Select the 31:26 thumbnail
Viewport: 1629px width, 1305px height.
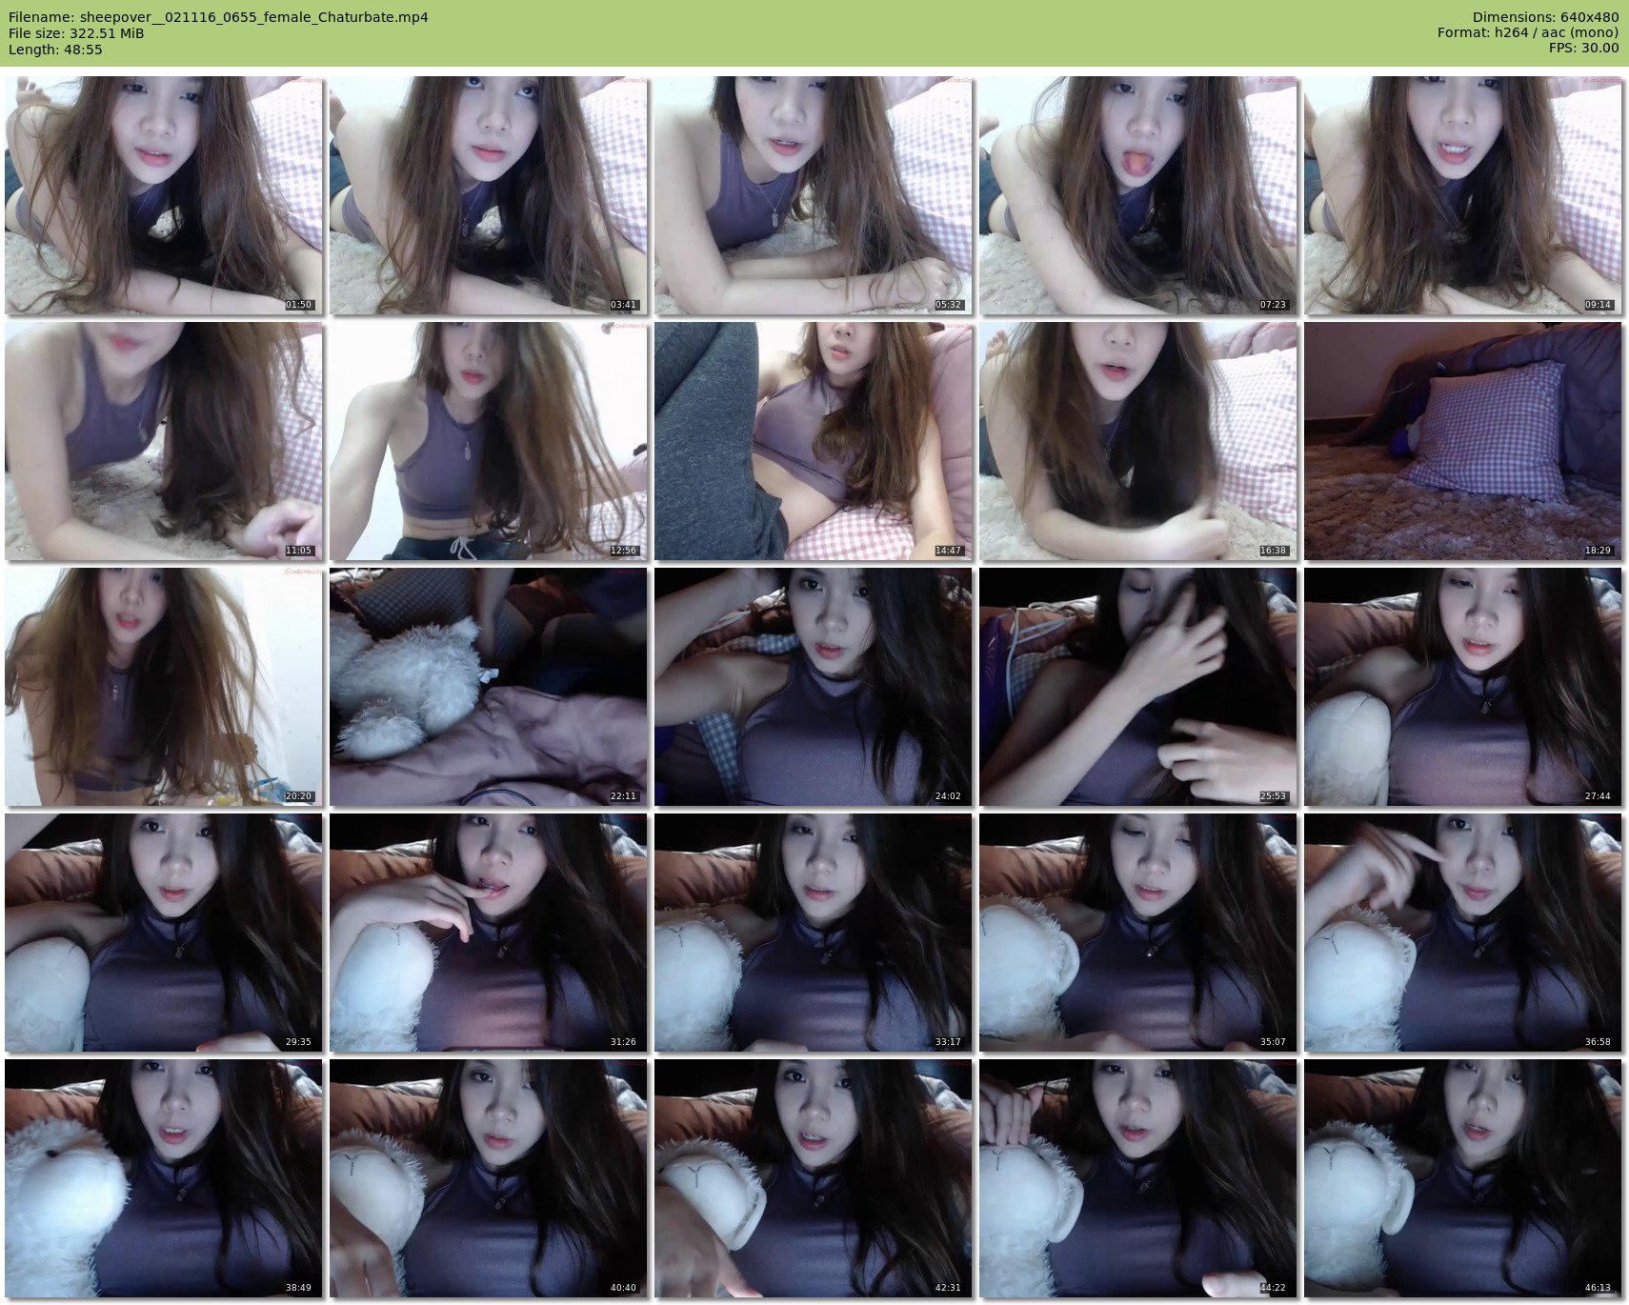coord(488,933)
